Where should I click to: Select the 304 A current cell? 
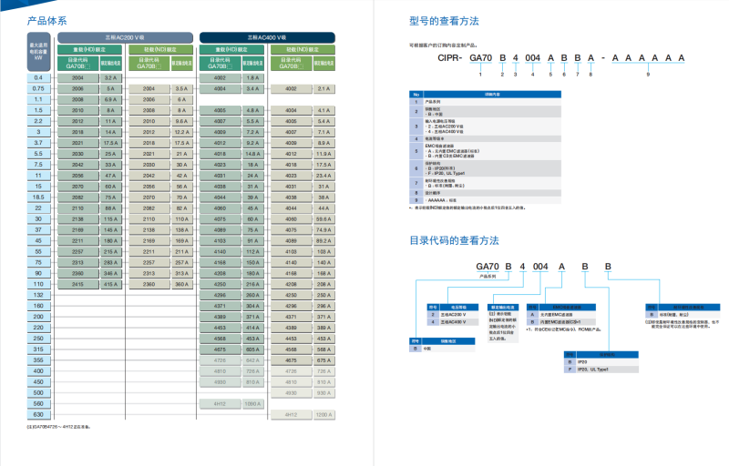(x=253, y=306)
